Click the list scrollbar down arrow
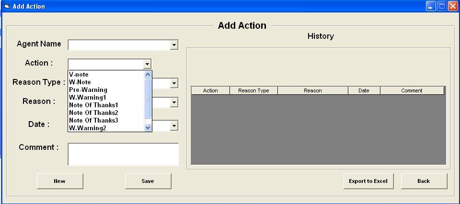The image size is (460, 204). (148, 127)
